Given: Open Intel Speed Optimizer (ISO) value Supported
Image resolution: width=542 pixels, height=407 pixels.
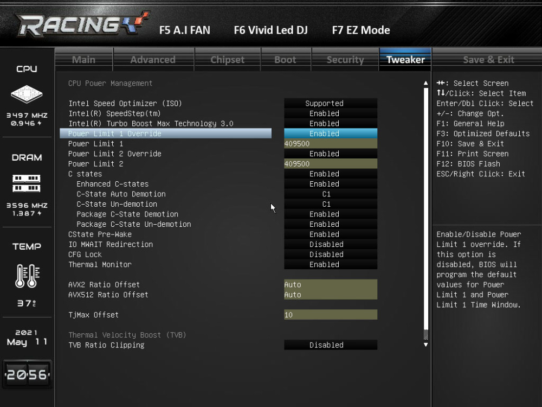Looking at the screenshot, I should coord(331,103).
